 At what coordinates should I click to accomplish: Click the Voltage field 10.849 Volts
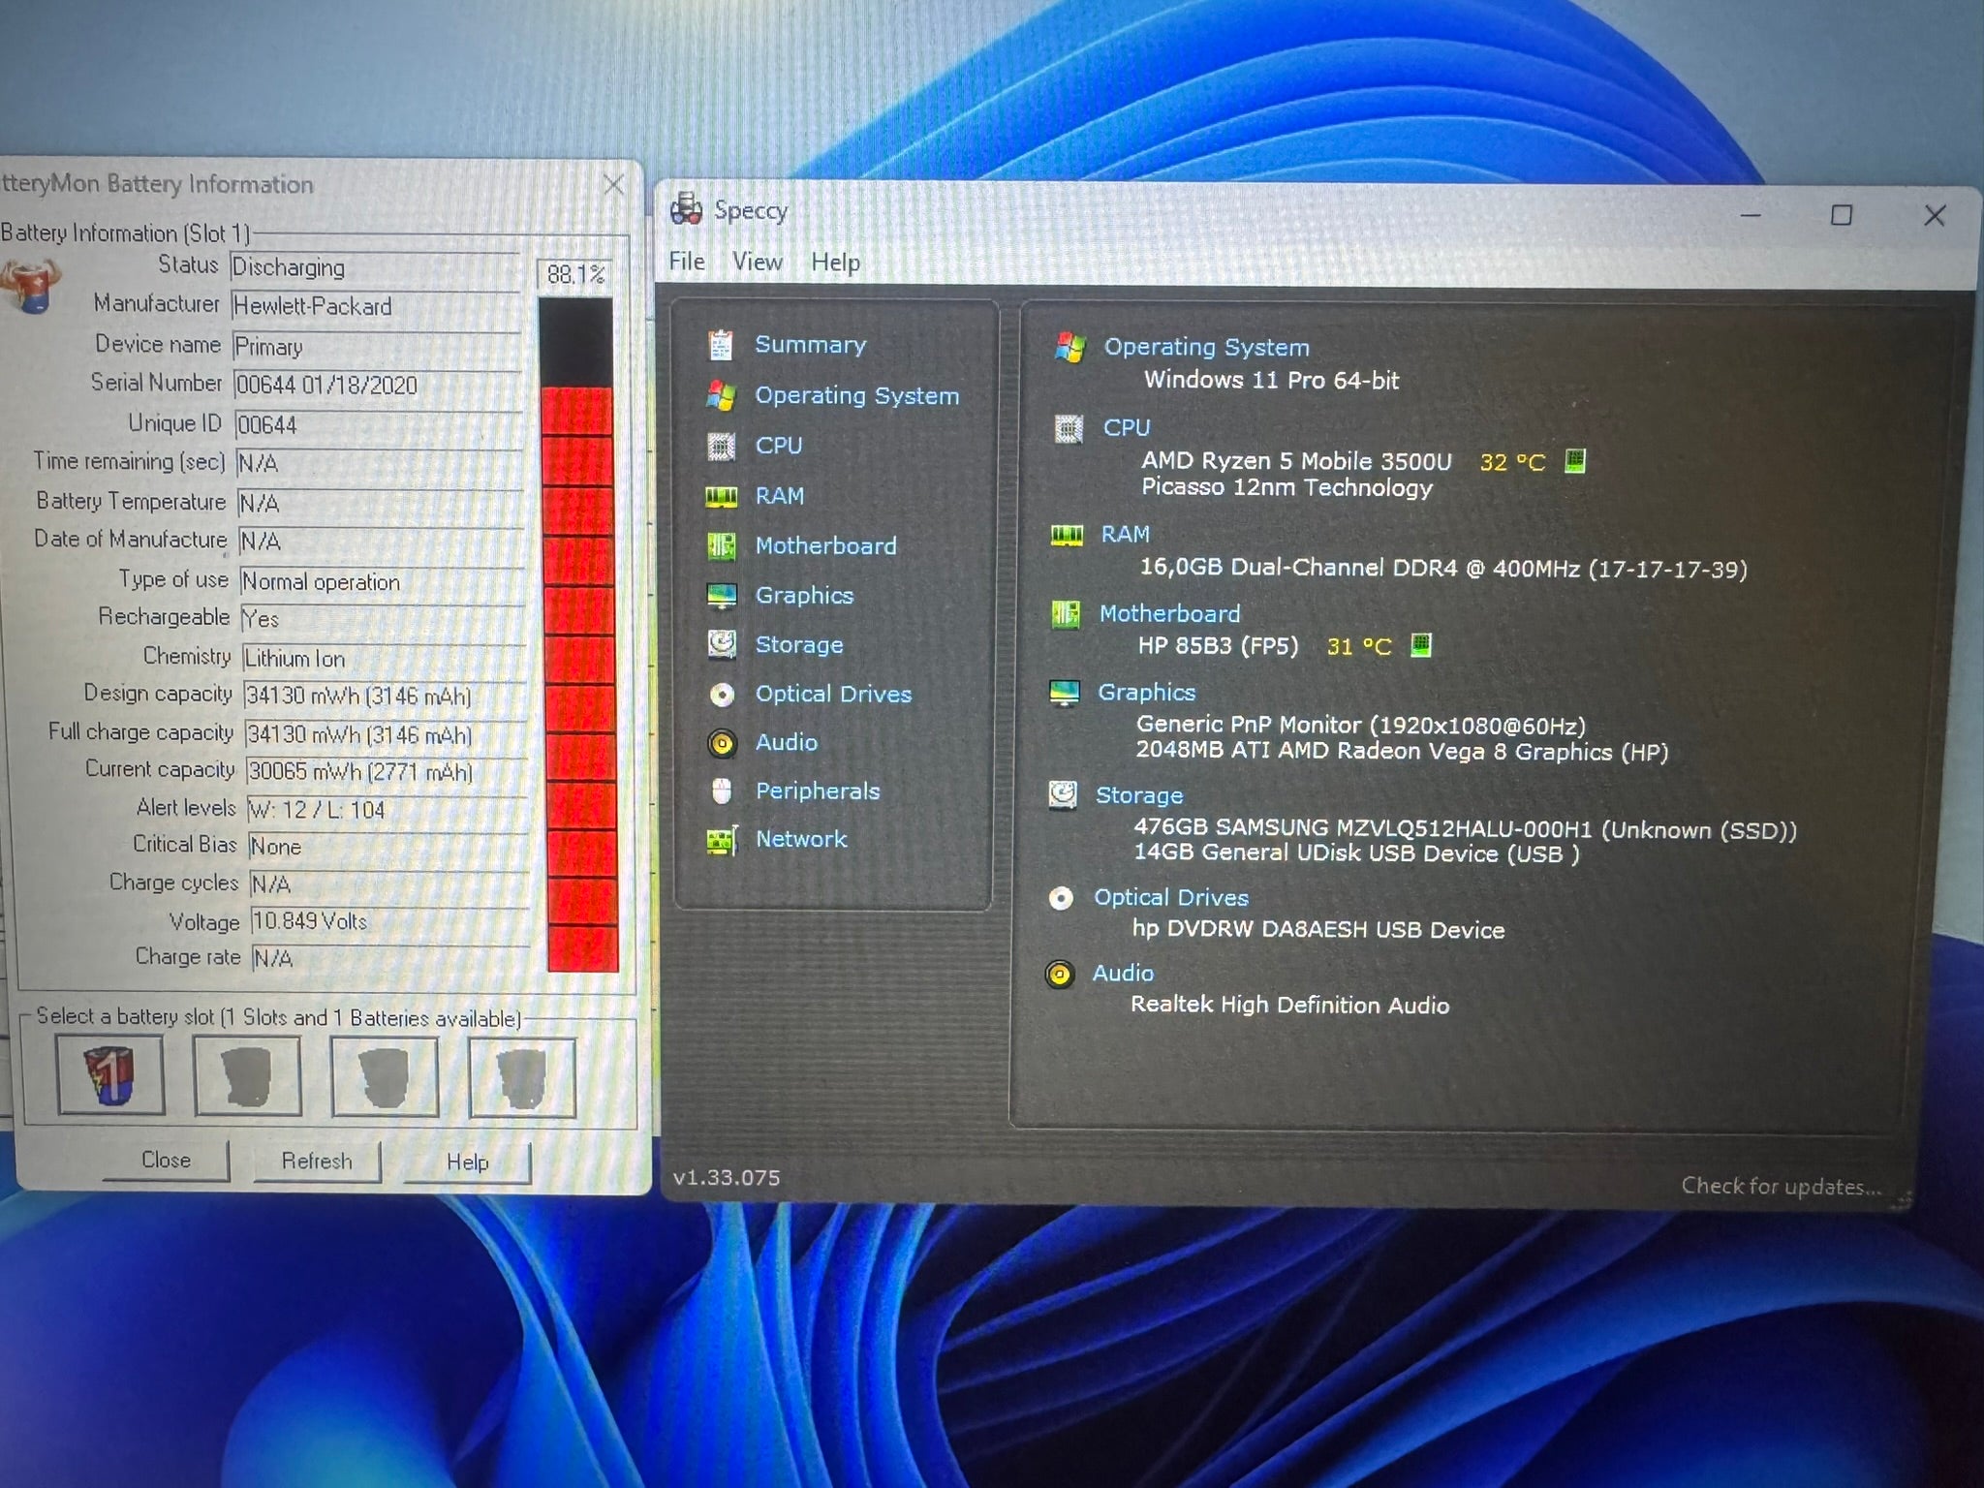389,920
